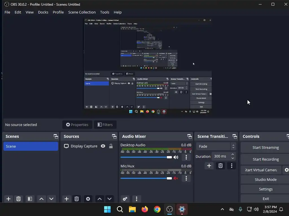Open source Properties button
289x216 pixels.
(x=77, y=125)
